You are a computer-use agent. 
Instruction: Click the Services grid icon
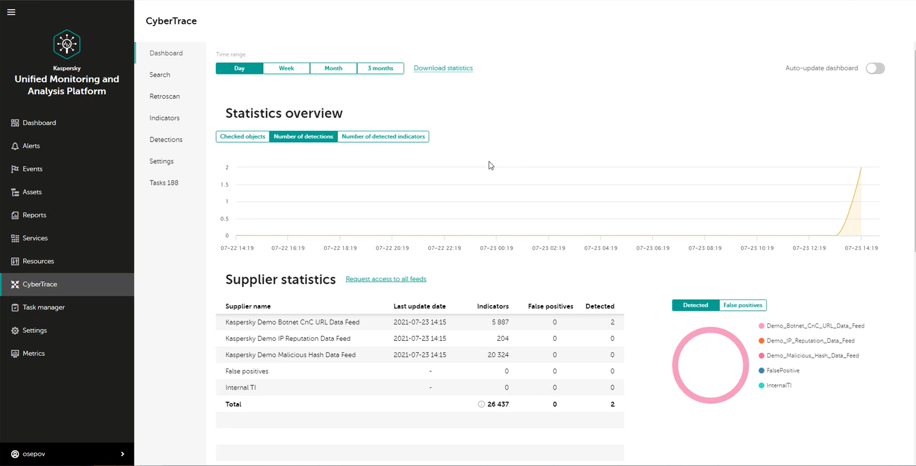[x=15, y=239]
